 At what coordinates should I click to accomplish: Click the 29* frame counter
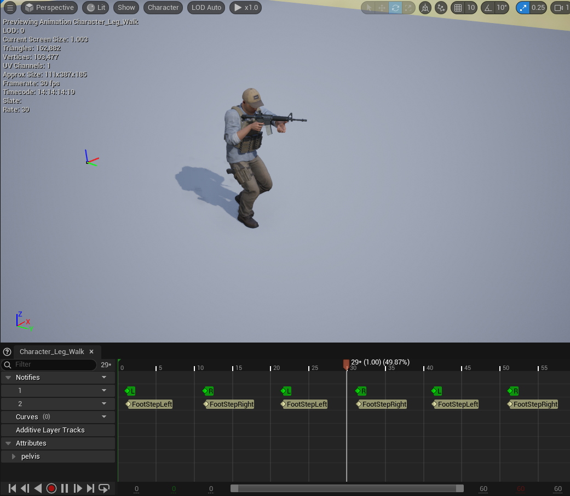(x=106, y=364)
